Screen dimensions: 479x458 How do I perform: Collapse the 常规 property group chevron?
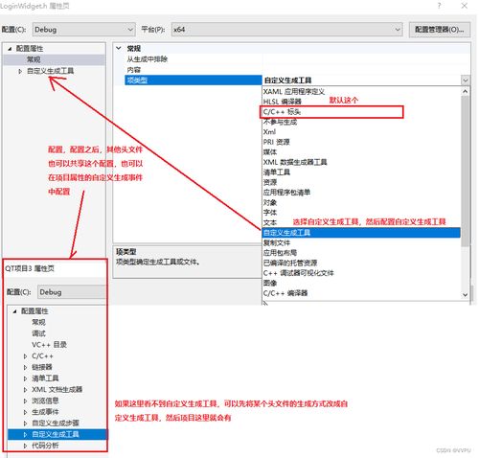119,48
